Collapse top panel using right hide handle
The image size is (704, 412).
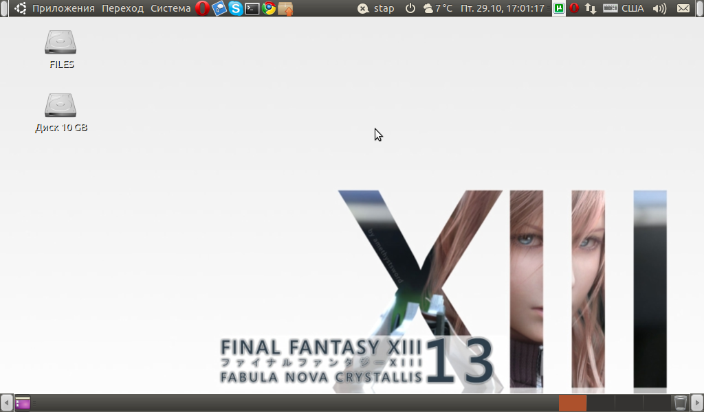point(699,8)
